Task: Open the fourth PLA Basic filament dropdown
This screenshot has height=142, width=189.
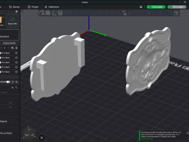Action: point(7,67)
